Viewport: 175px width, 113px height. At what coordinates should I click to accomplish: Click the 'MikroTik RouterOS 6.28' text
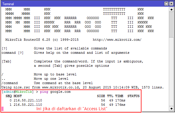28,40
